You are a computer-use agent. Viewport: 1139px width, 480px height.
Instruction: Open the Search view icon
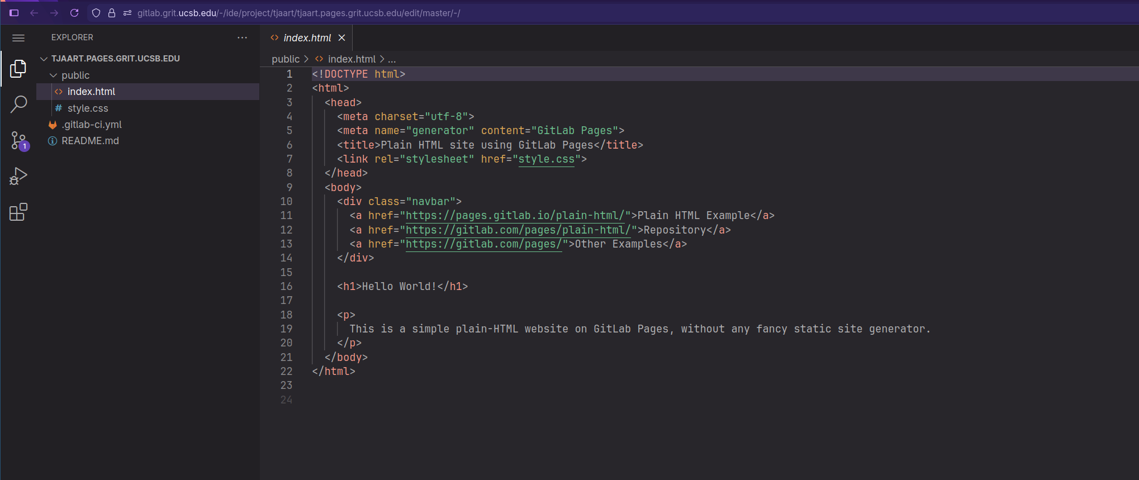click(18, 104)
